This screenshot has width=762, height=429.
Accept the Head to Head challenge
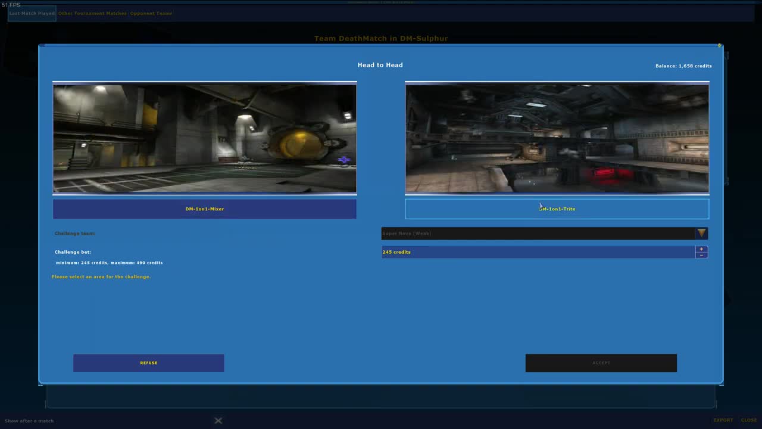[x=601, y=363]
